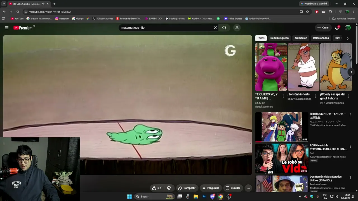Open the SORTEO KICK bookmark
This screenshot has width=358, height=201.
click(x=154, y=19)
